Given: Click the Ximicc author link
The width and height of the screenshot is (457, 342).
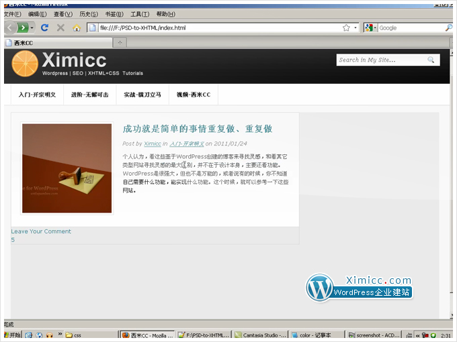Looking at the screenshot, I should tap(153, 144).
